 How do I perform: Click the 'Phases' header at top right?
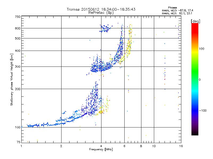coord(172,8)
